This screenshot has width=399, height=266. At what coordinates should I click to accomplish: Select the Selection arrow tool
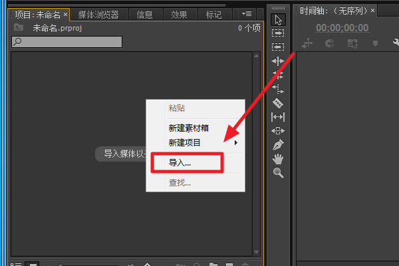(x=278, y=20)
